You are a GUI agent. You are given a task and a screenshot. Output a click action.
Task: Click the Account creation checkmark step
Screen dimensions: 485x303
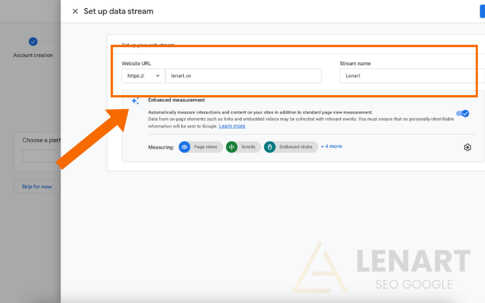33,41
